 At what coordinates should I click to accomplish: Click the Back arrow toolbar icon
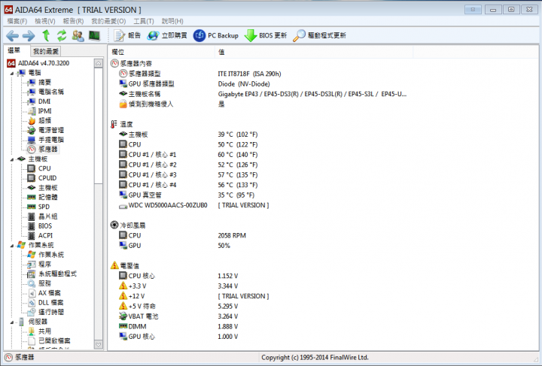[12, 35]
